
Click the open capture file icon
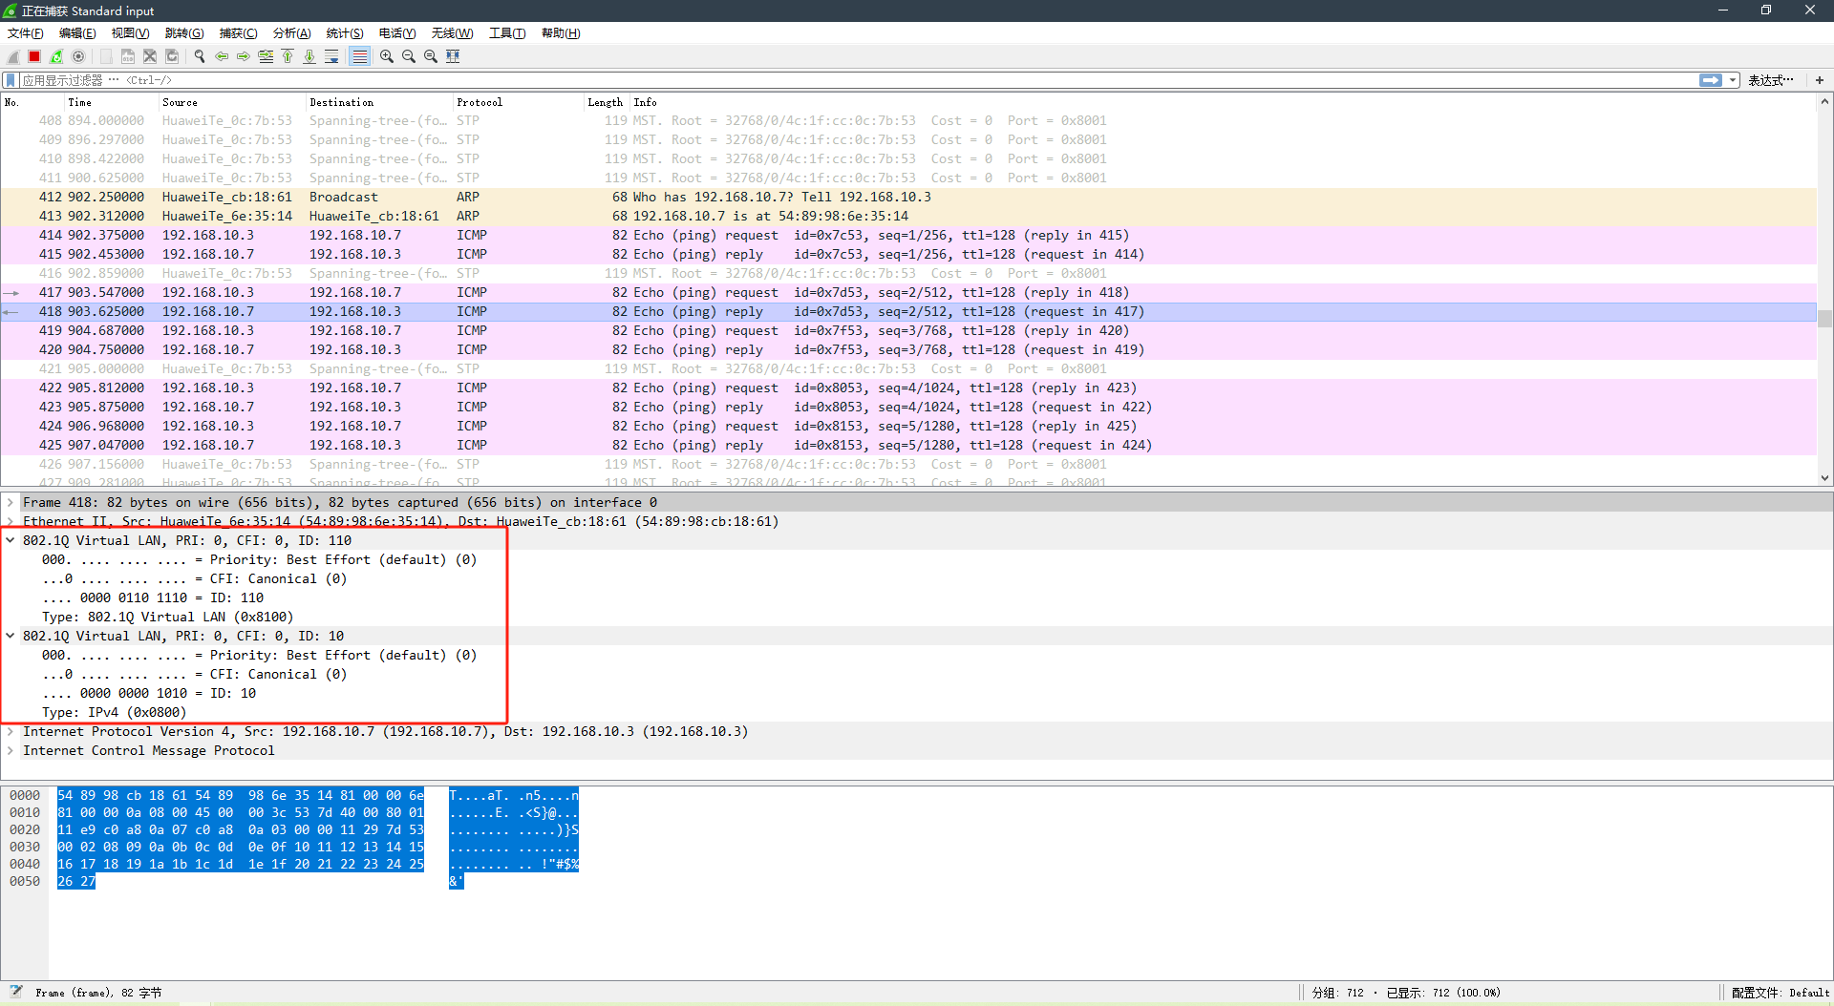(x=106, y=56)
